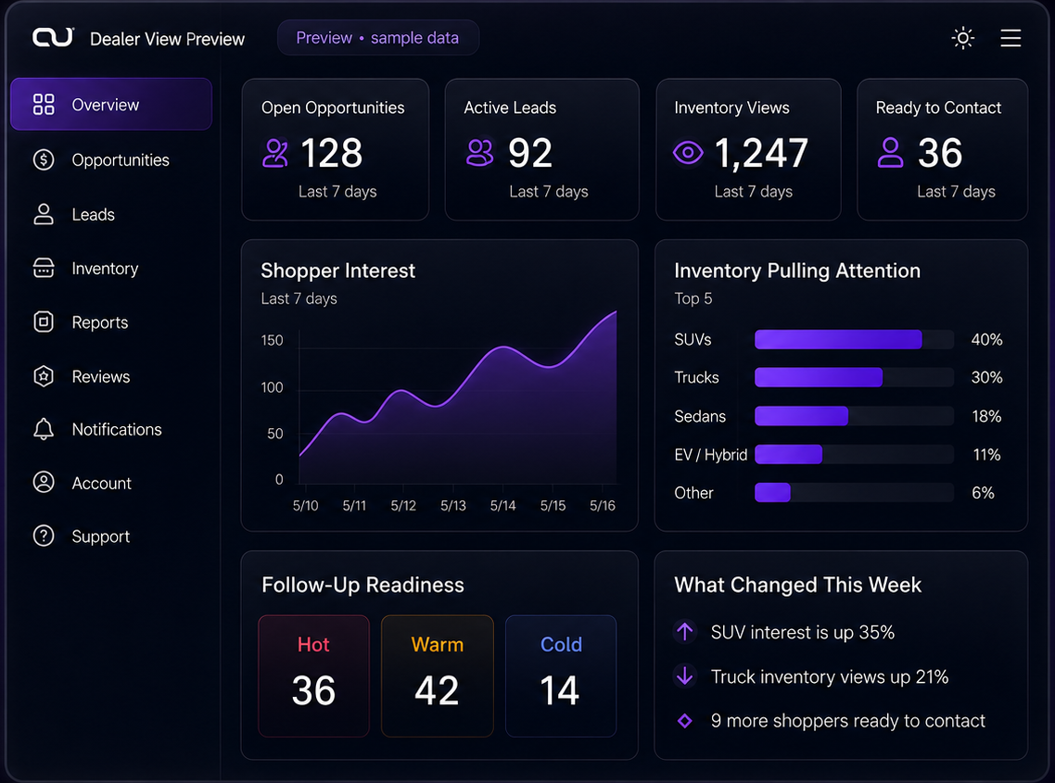The width and height of the screenshot is (1055, 783).
Task: Open the Opportunities menu item
Action: [x=121, y=160]
